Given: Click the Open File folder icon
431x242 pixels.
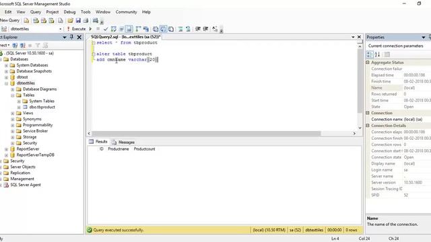Looking at the screenshot, I should click(70, 21).
